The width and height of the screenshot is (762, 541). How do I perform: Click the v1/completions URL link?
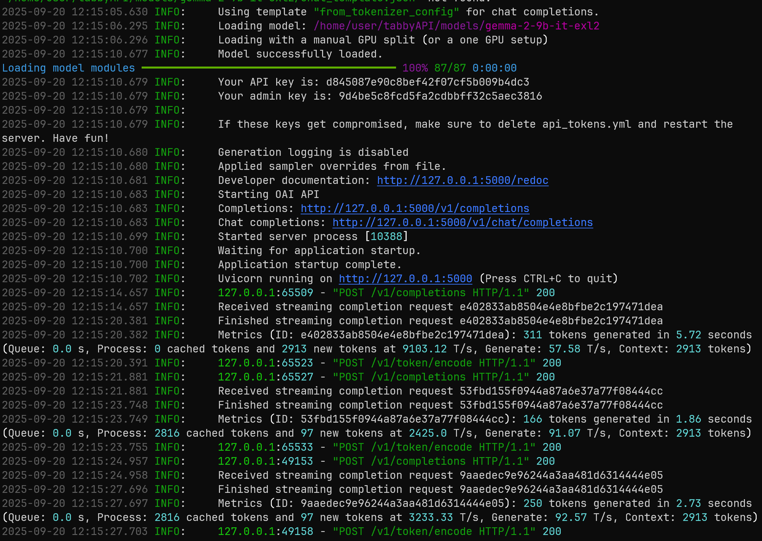coord(415,209)
